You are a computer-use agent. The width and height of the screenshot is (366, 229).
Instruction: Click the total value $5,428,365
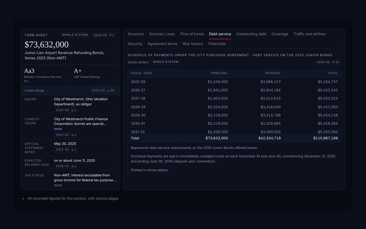coord(328,123)
